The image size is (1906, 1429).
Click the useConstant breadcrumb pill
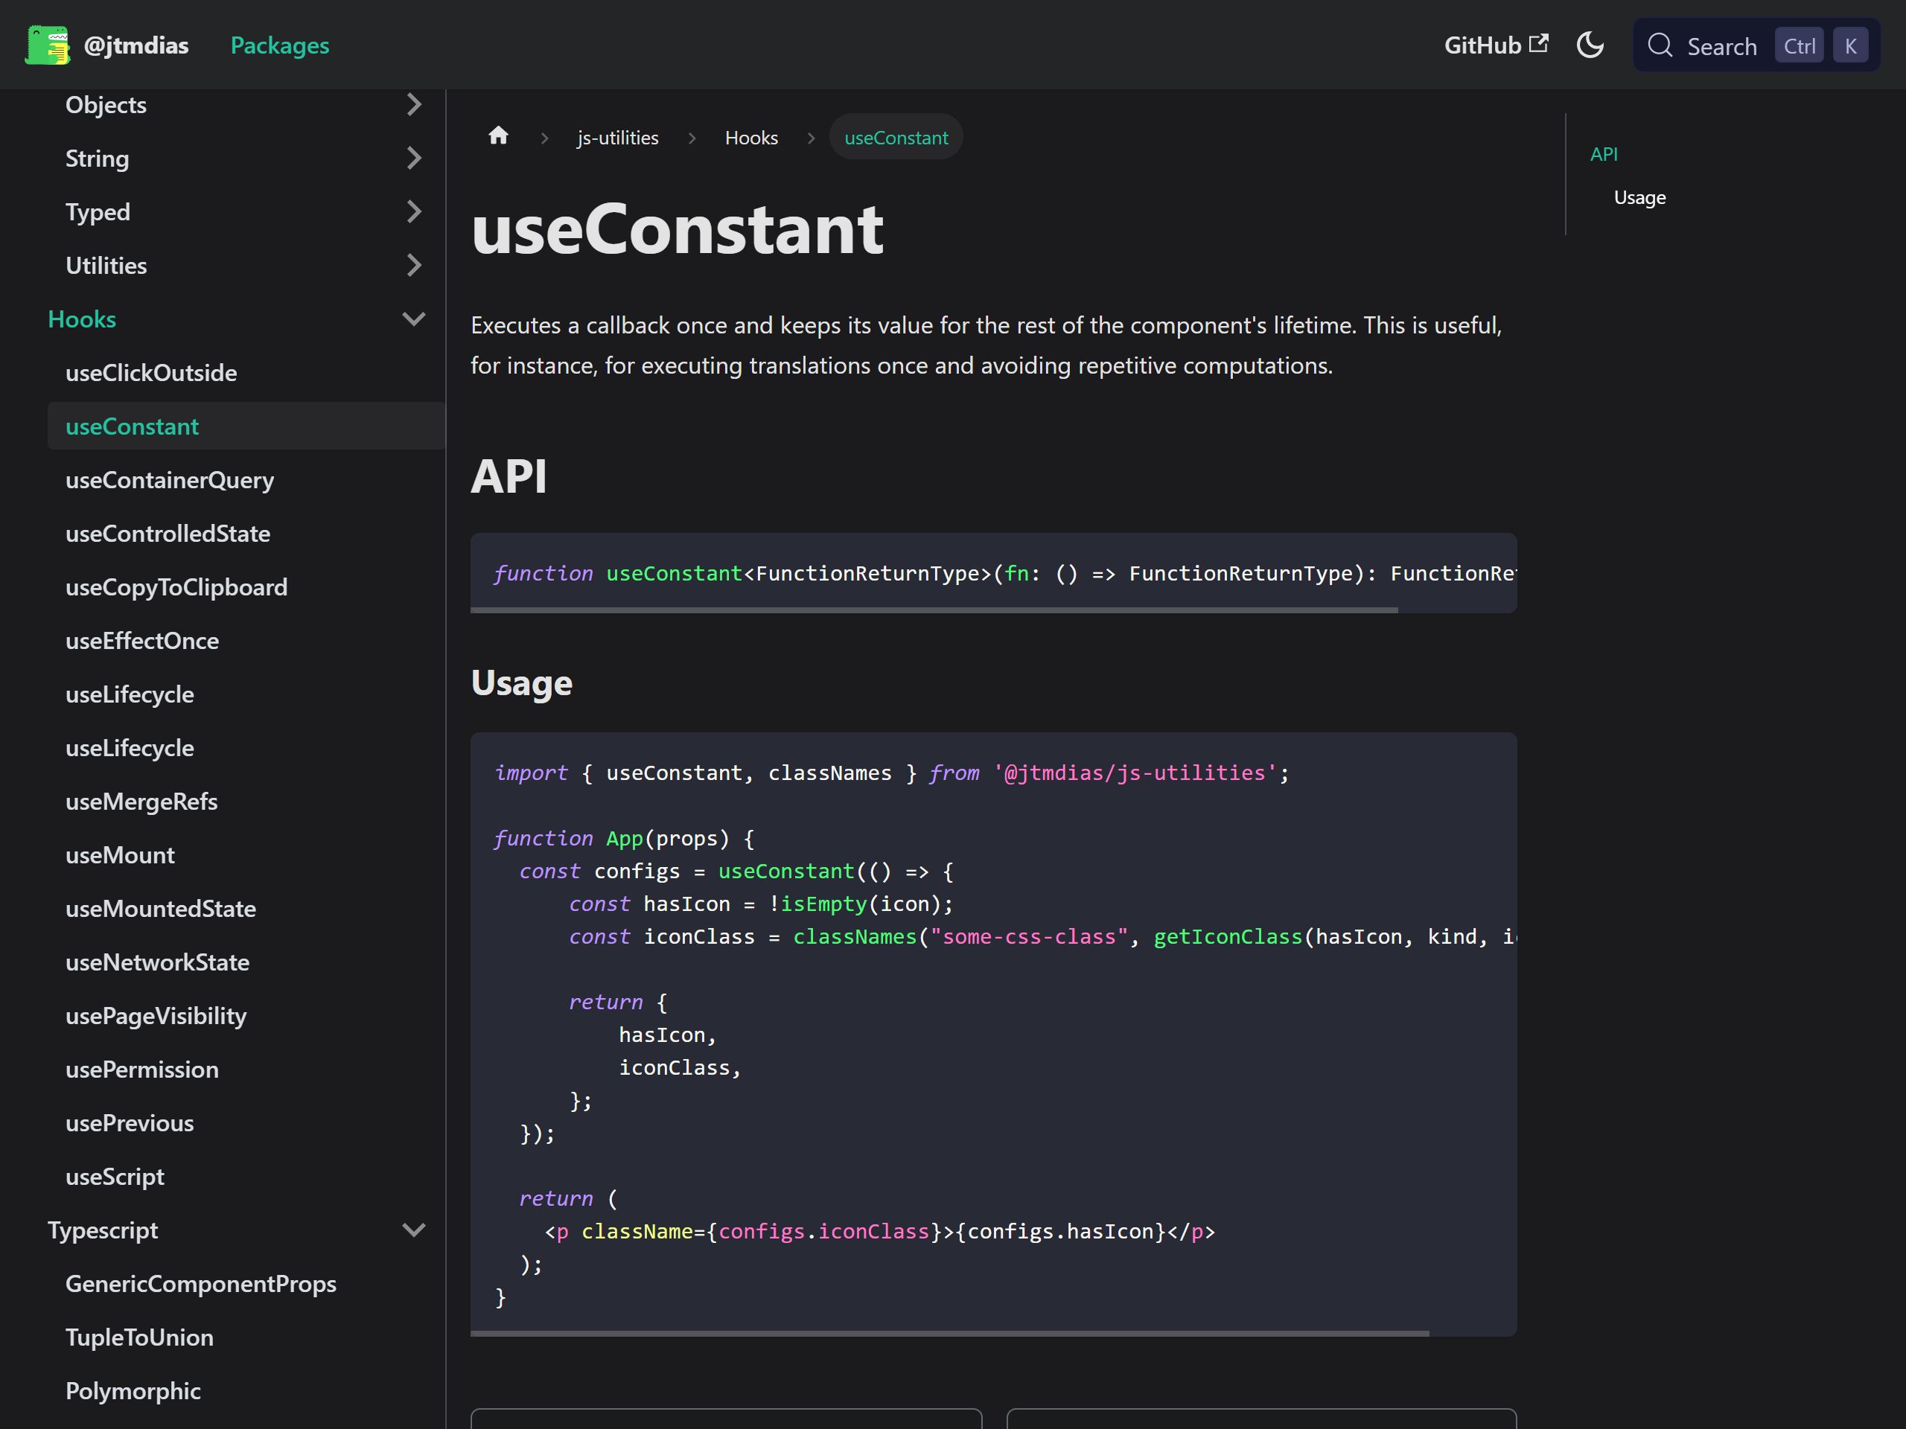896,137
